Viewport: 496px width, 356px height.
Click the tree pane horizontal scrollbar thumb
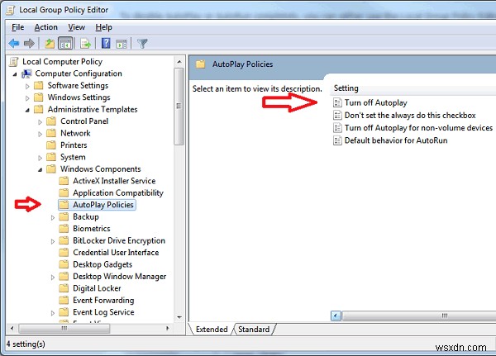point(64,329)
